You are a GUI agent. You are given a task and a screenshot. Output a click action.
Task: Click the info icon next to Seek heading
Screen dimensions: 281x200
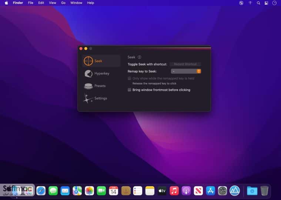[140, 57]
